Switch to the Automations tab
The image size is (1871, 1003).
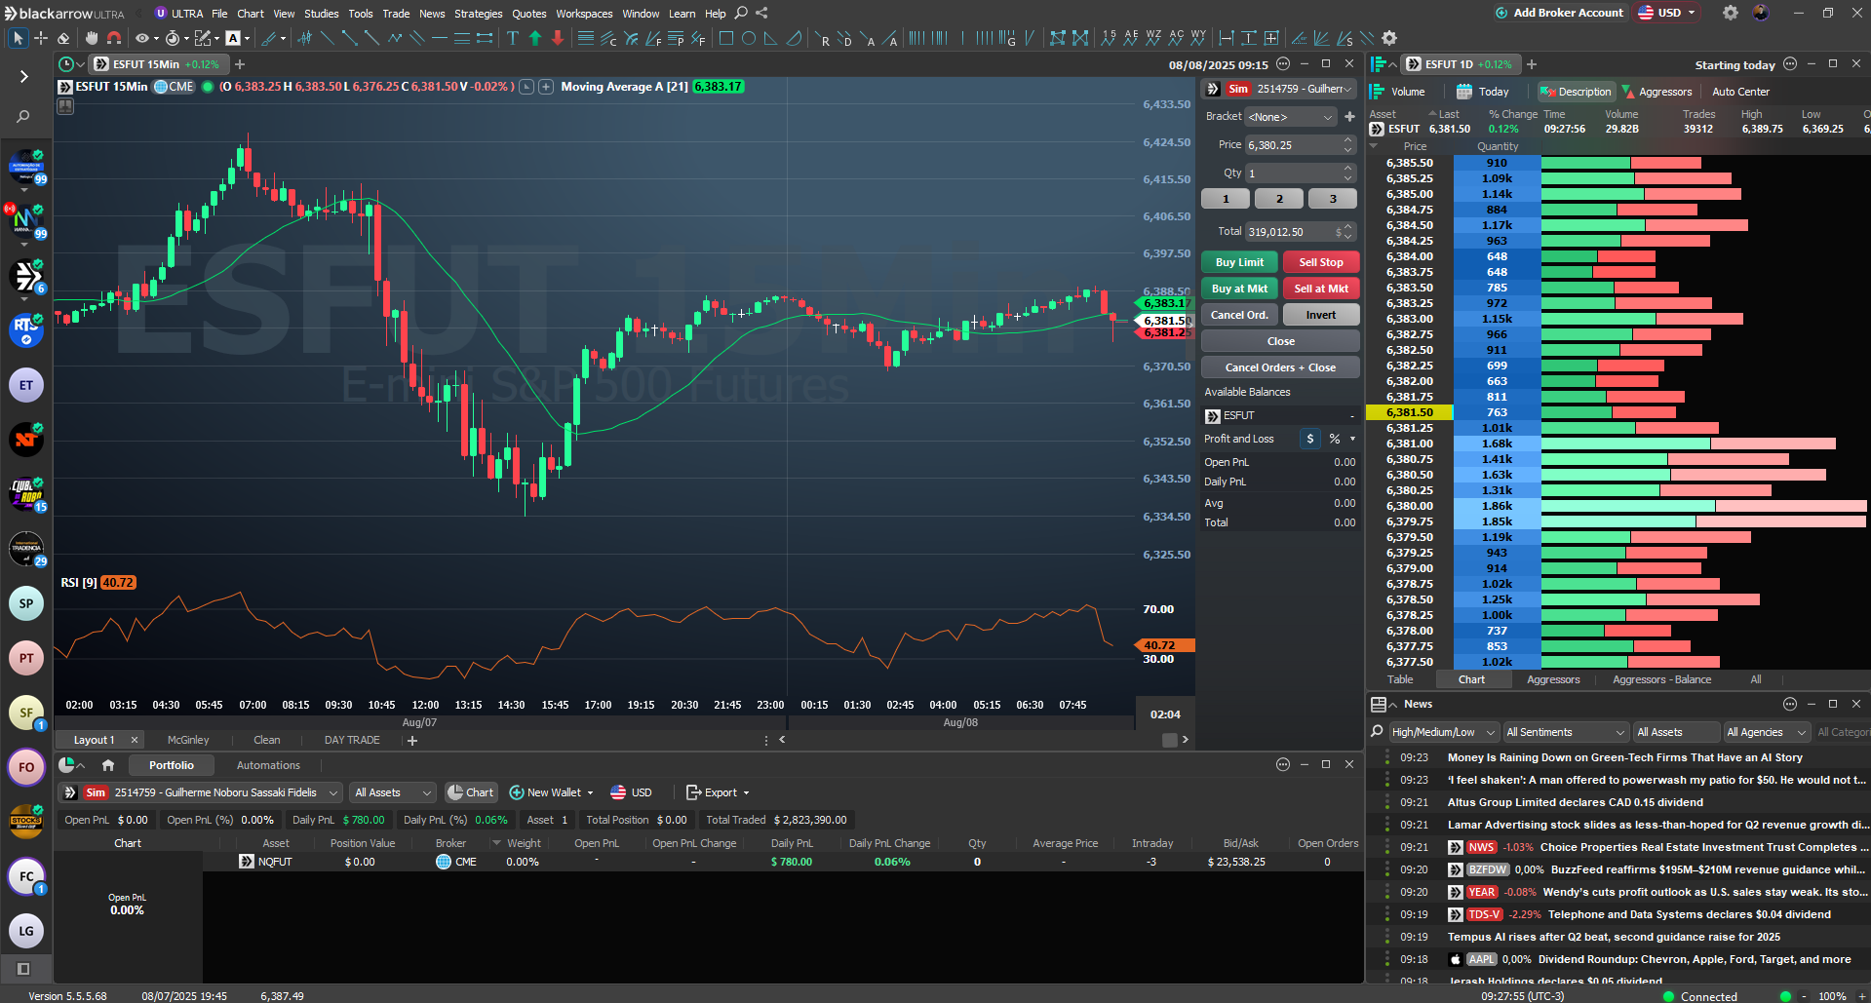point(268,765)
